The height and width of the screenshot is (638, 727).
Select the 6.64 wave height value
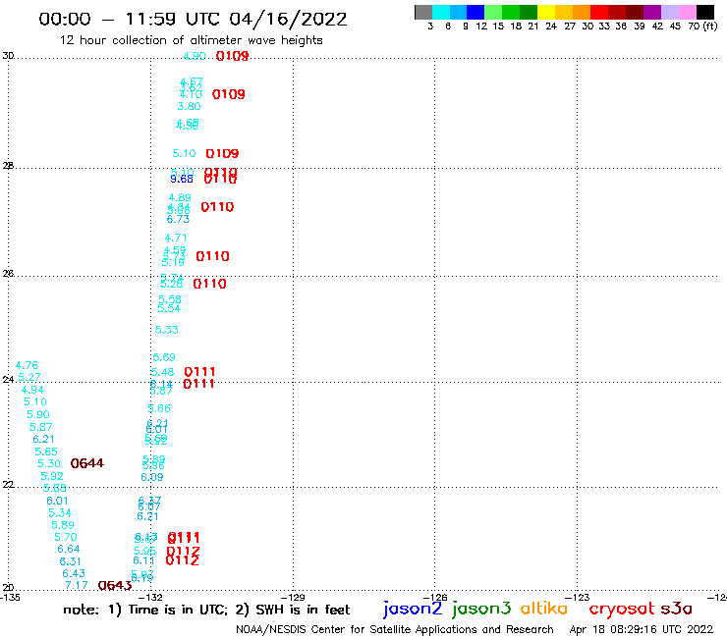point(69,549)
